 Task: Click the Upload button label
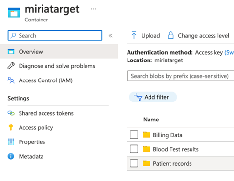click(x=150, y=36)
